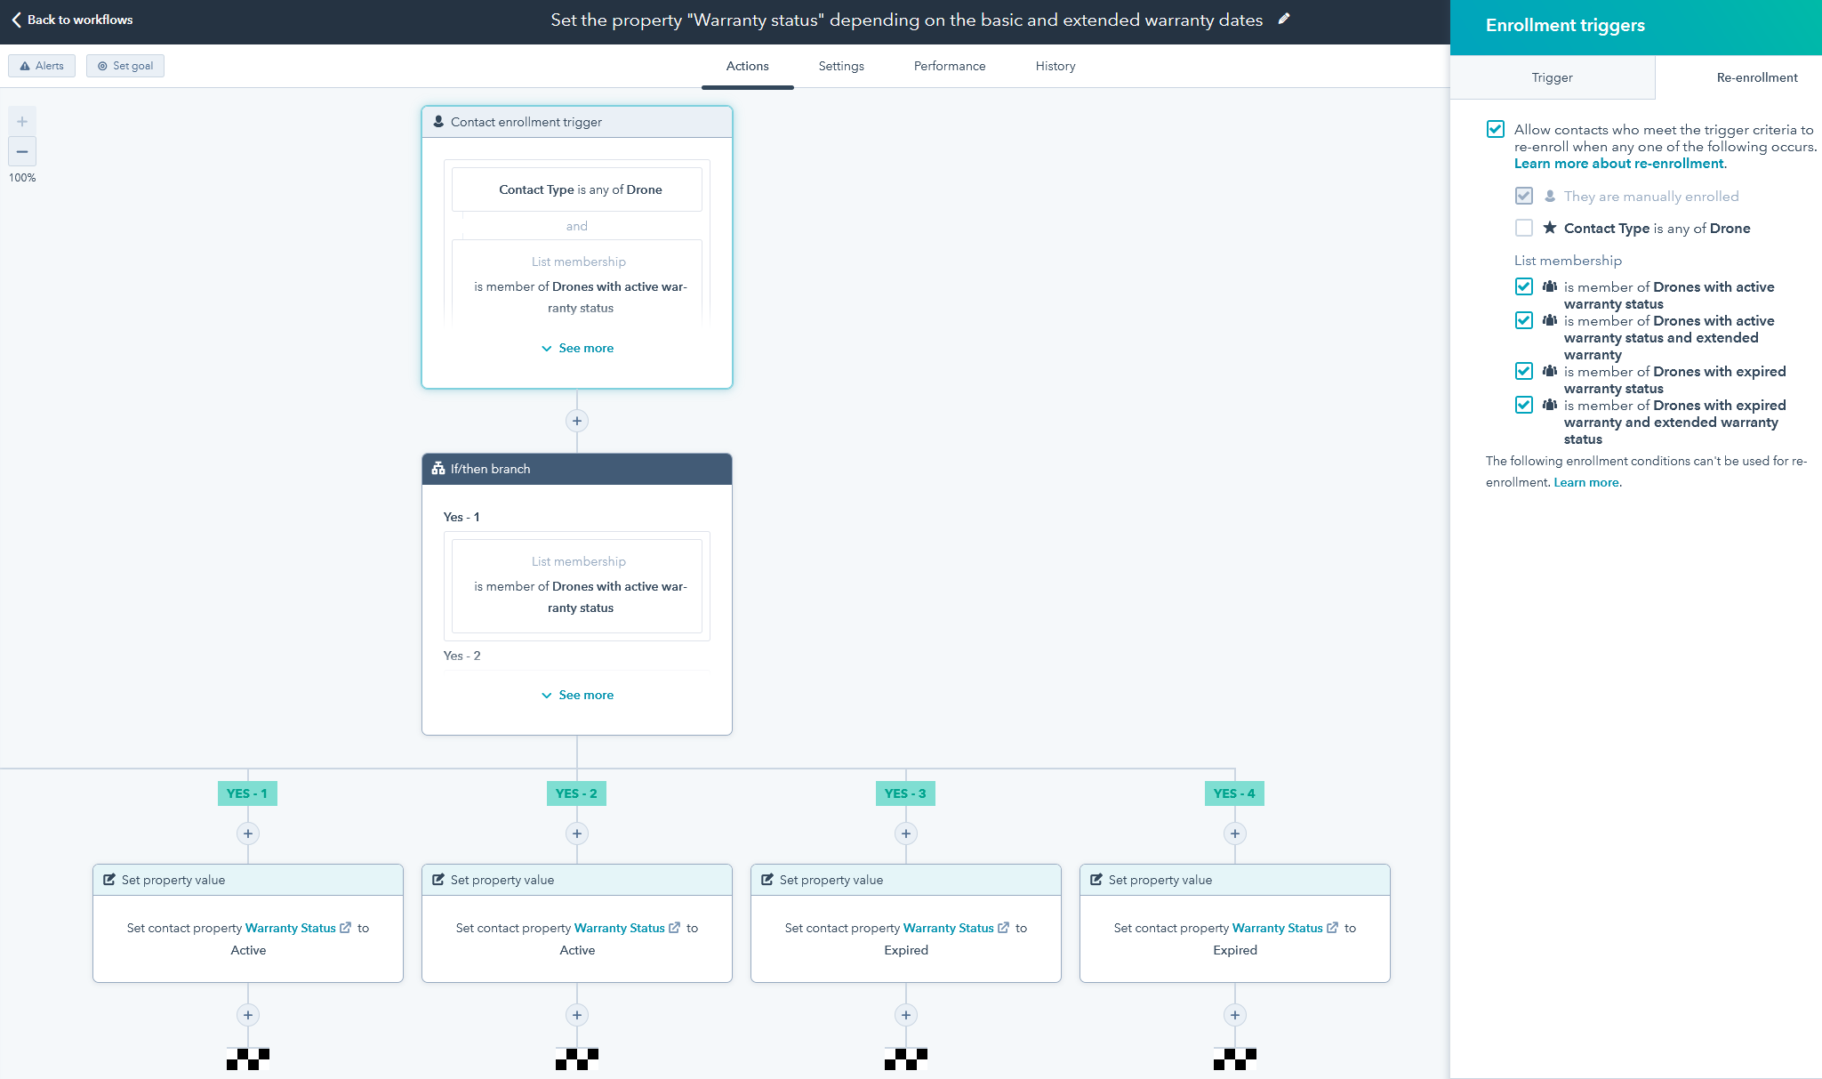Click the plus icon under YES - 4 branch
The image size is (1822, 1079).
(1235, 833)
